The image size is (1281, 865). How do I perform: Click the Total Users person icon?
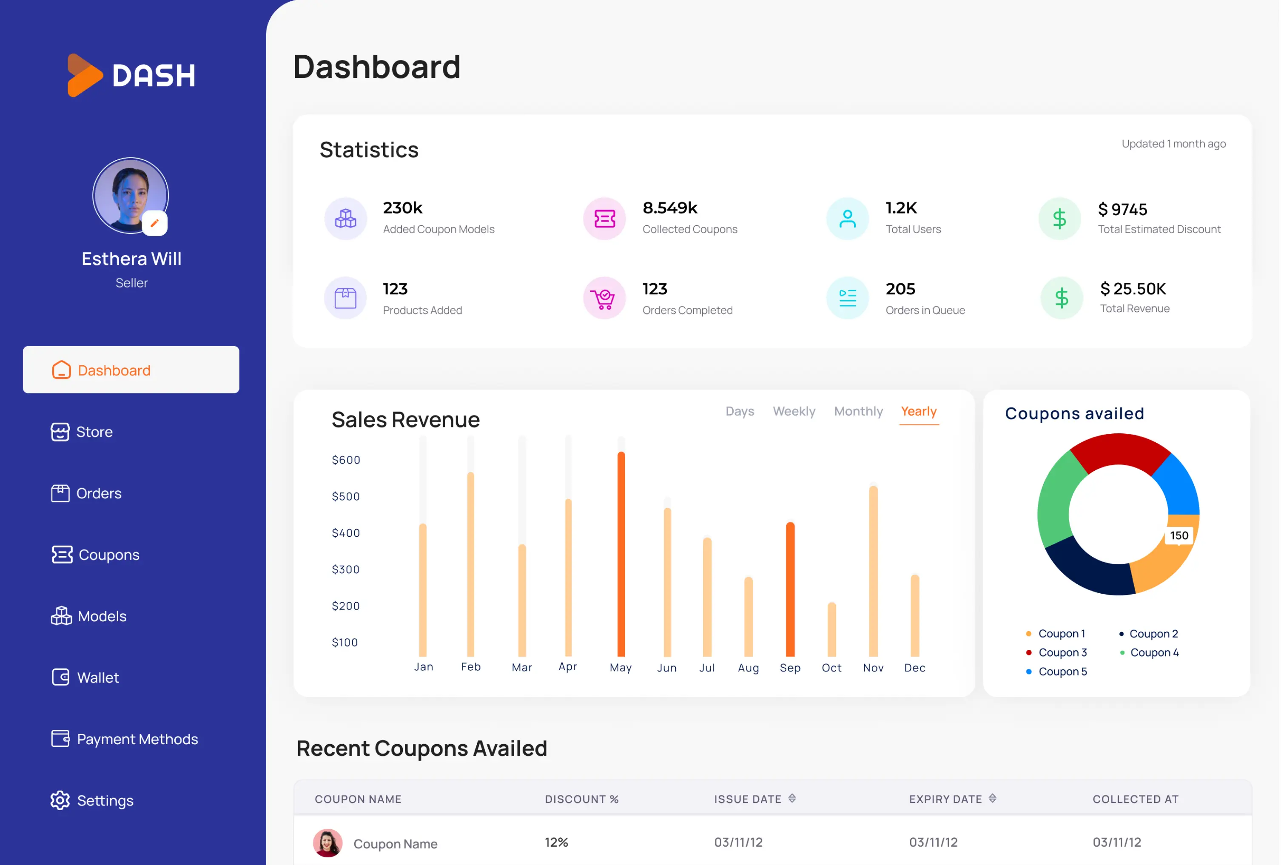pyautogui.click(x=847, y=219)
